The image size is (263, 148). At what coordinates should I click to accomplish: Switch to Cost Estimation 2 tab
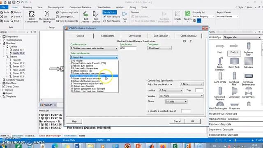188,36
